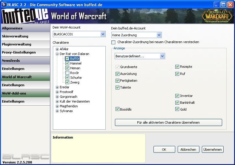
Task: Click the World of Warcraft Burning Crusade logo
Action: [216, 16]
